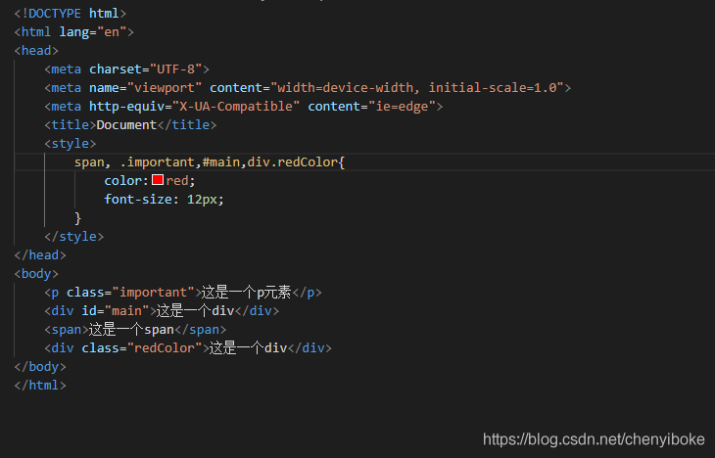The image size is (715, 458).
Task: Click the closing </html> tag
Action: (40, 386)
